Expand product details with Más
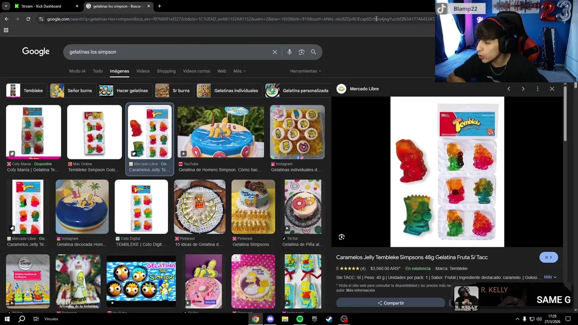This screenshot has height=325, width=578. click(550, 277)
